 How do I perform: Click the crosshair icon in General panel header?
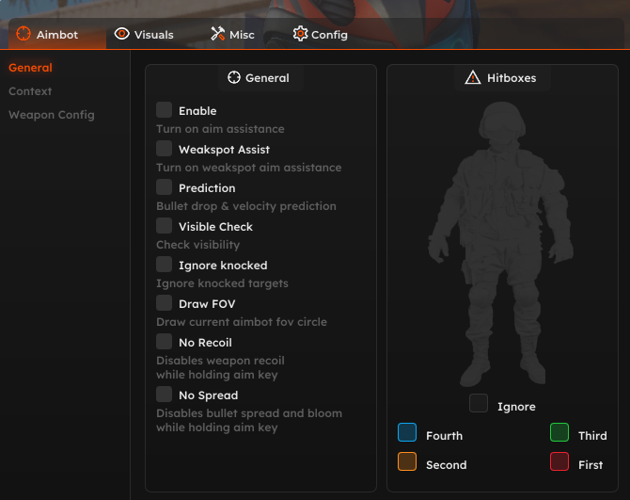(x=234, y=77)
